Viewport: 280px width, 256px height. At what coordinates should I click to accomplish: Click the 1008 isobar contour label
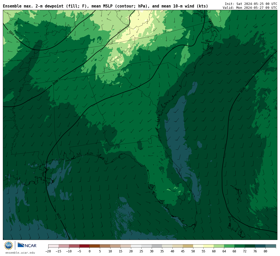[x=55, y=82]
